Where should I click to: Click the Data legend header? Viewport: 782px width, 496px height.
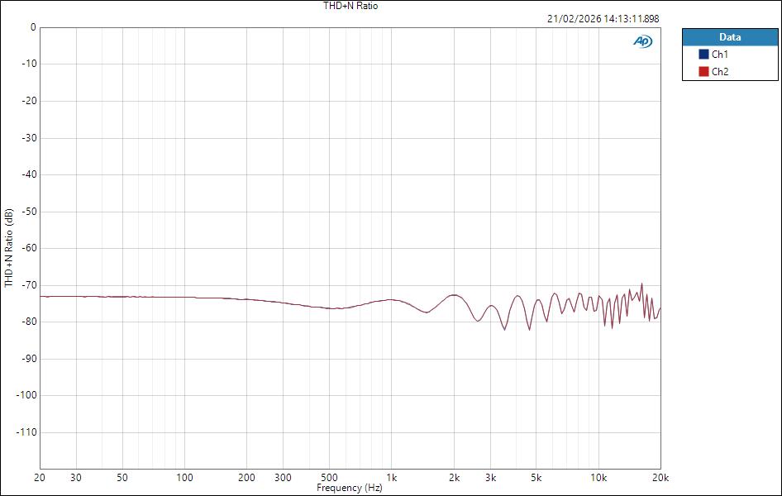pos(731,36)
